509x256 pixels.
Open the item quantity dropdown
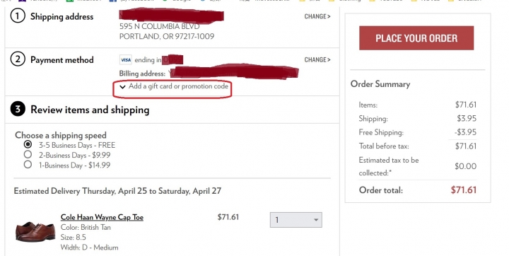coord(296,220)
